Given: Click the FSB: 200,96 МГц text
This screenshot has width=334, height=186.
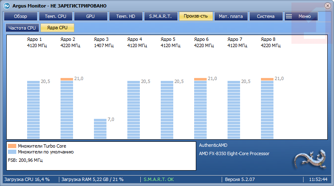Looking at the screenshot, I should pyautogui.click(x=25, y=160).
